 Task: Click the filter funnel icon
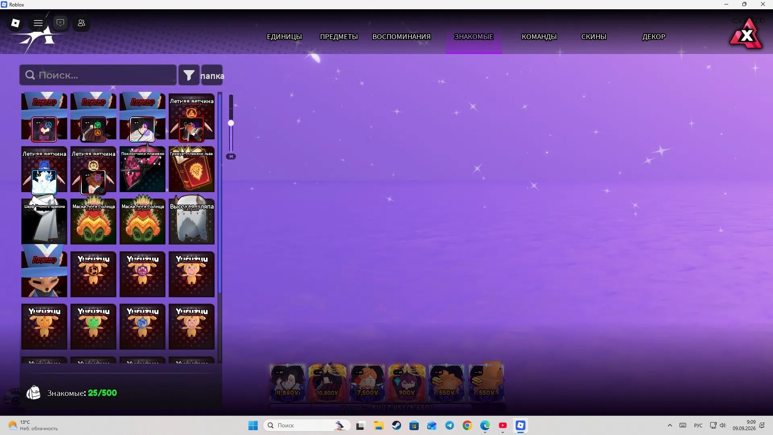[x=189, y=75]
